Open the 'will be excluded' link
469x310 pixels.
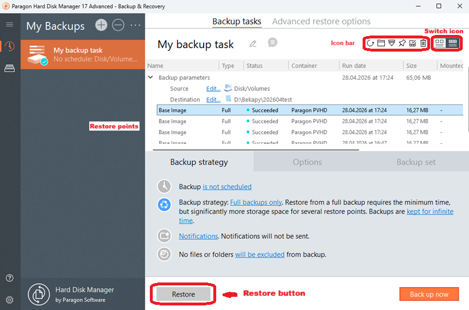click(x=260, y=254)
